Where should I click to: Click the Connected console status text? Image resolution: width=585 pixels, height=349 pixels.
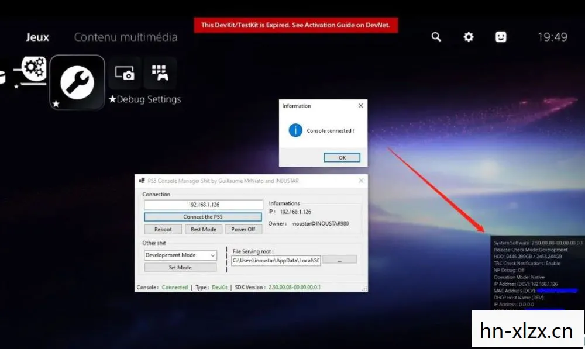click(x=174, y=288)
